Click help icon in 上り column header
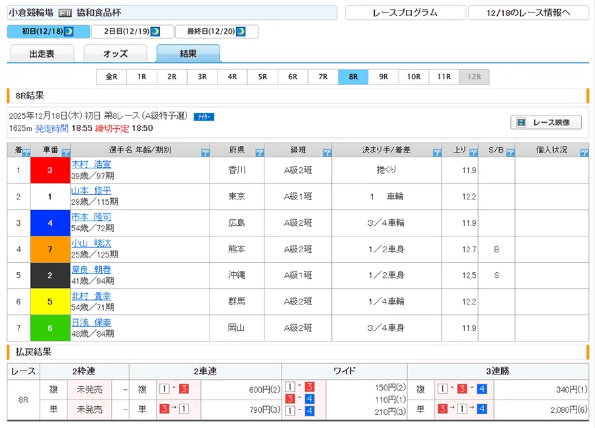This screenshot has width=595, height=428. 473,153
